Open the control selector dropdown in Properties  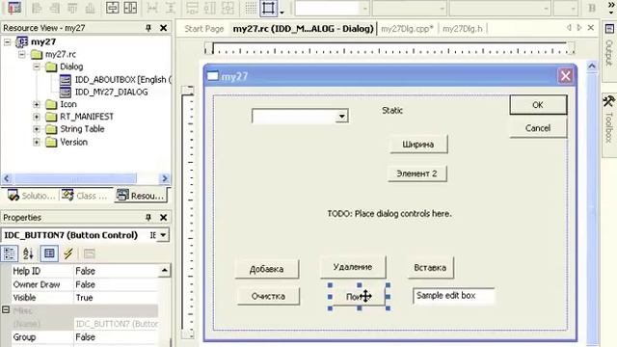(x=163, y=235)
